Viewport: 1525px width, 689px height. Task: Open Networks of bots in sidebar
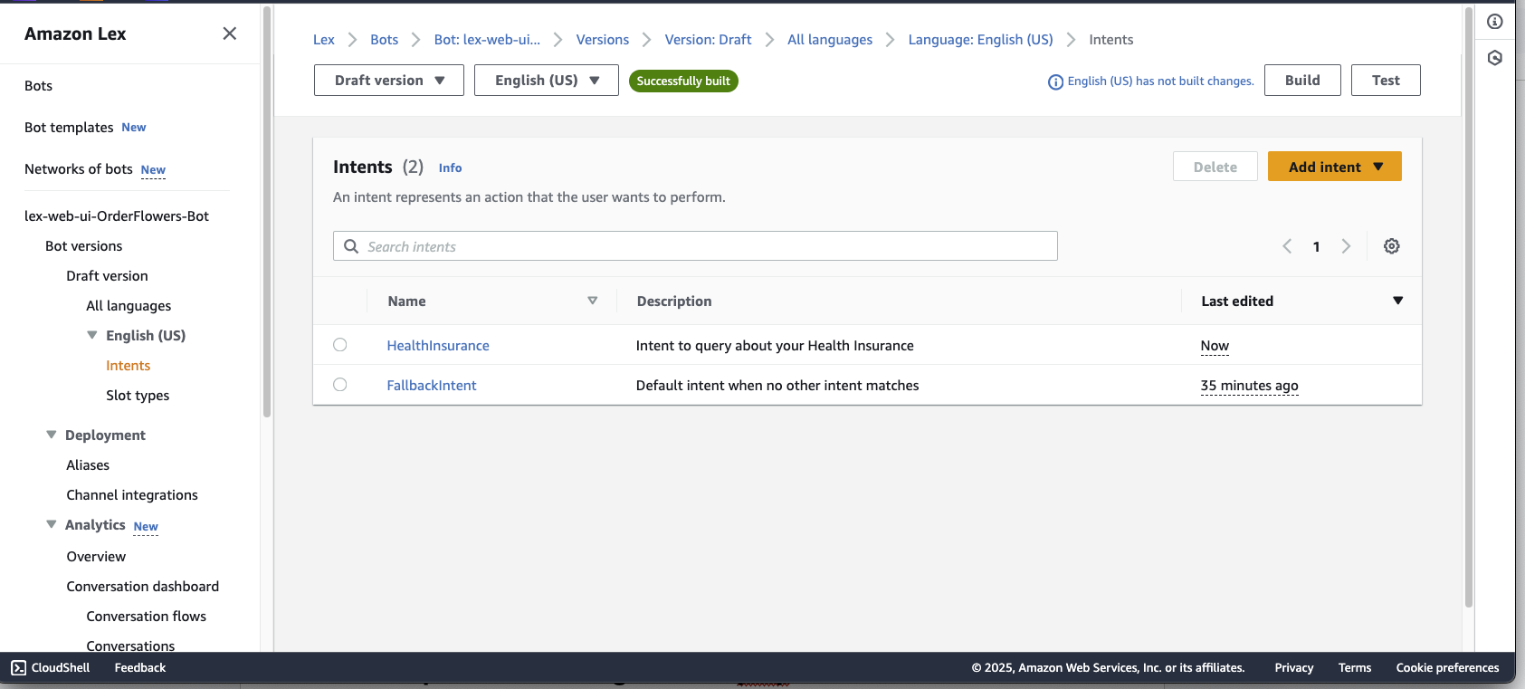point(79,169)
